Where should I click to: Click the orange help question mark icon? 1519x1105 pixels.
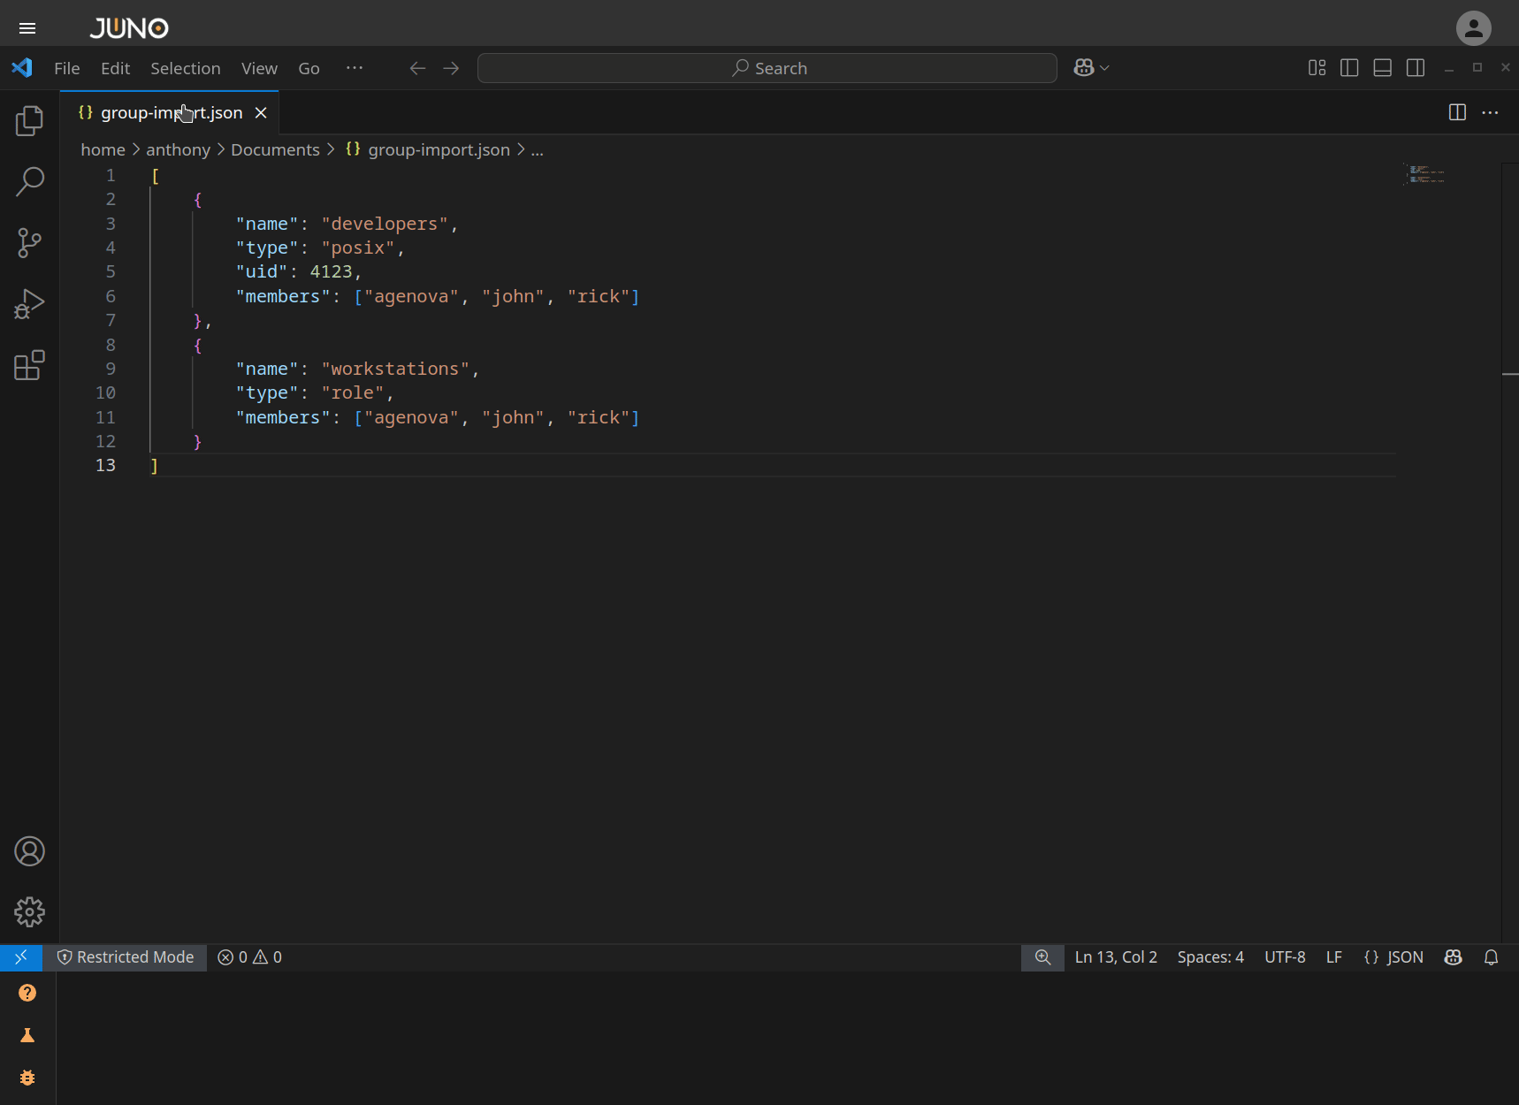point(27,993)
